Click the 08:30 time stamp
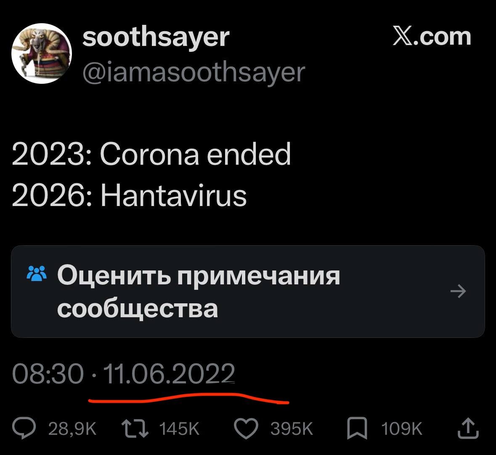Screen dimensions: 496x455 [x=48, y=373]
